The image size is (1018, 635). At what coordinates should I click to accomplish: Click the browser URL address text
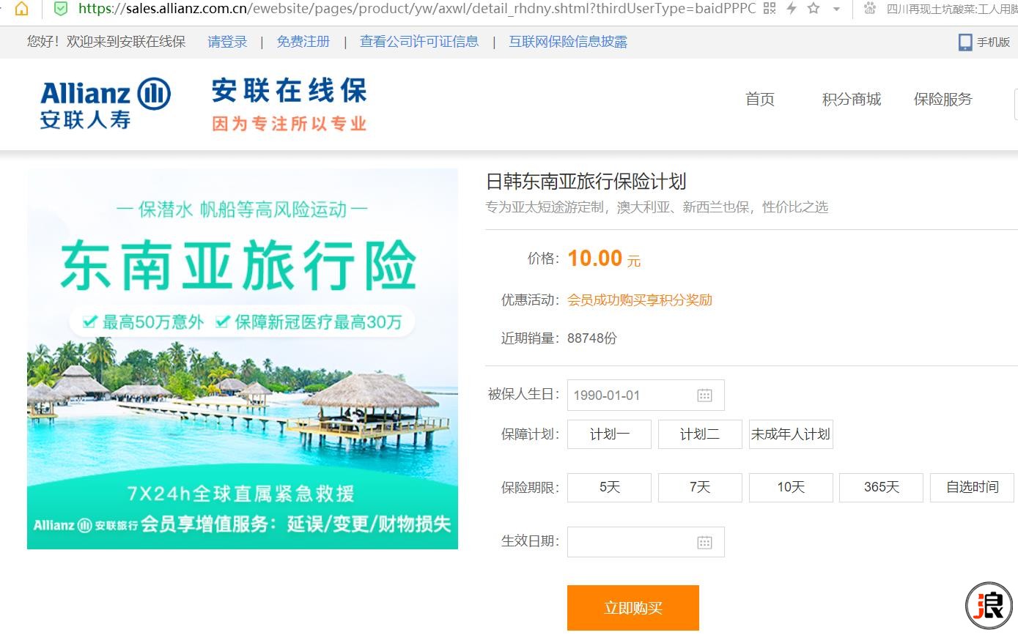(x=417, y=9)
